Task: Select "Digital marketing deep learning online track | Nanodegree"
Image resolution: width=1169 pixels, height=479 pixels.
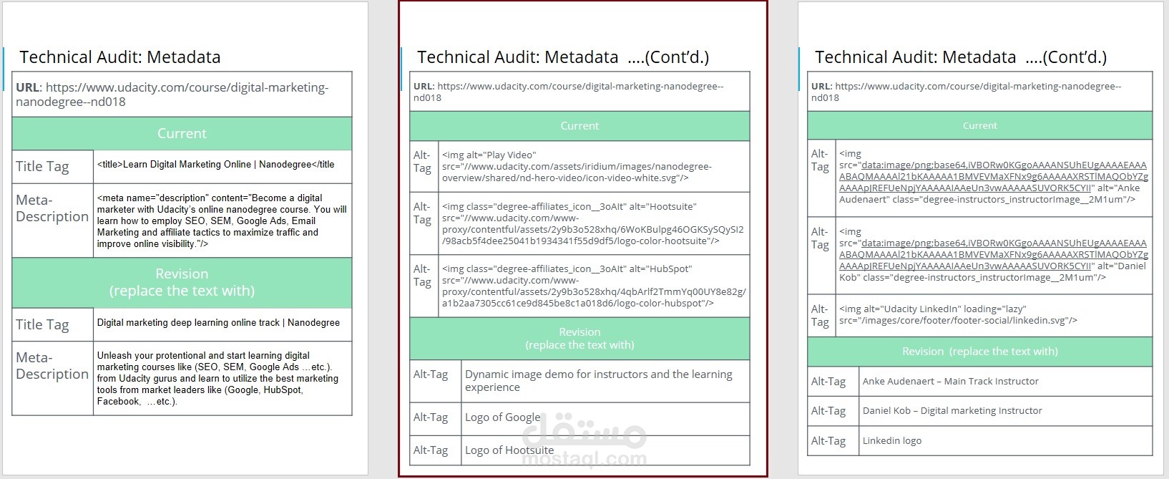Action: [219, 323]
